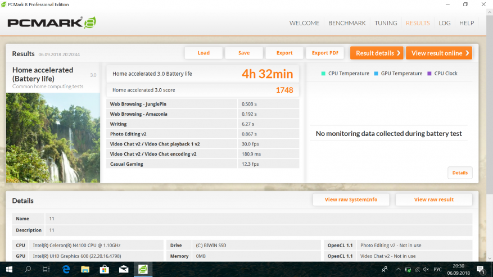Select the Writing test row
The height and width of the screenshot is (277, 493).
point(203,124)
